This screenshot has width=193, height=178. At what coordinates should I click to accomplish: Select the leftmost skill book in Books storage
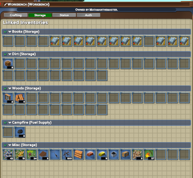(55, 41)
